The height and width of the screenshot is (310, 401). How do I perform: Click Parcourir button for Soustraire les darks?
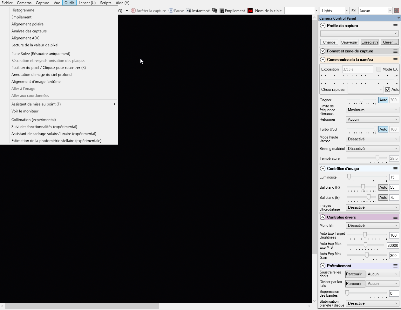point(355,274)
